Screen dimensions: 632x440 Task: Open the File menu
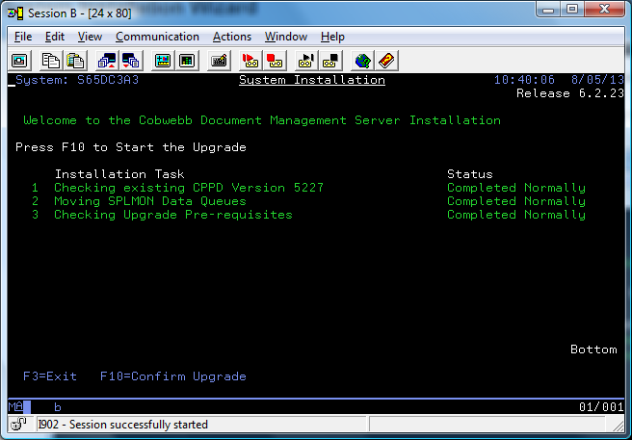[23, 37]
